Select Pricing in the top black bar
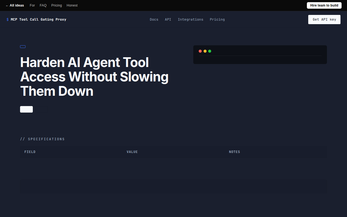The height and width of the screenshot is (217, 347). (x=56, y=5)
